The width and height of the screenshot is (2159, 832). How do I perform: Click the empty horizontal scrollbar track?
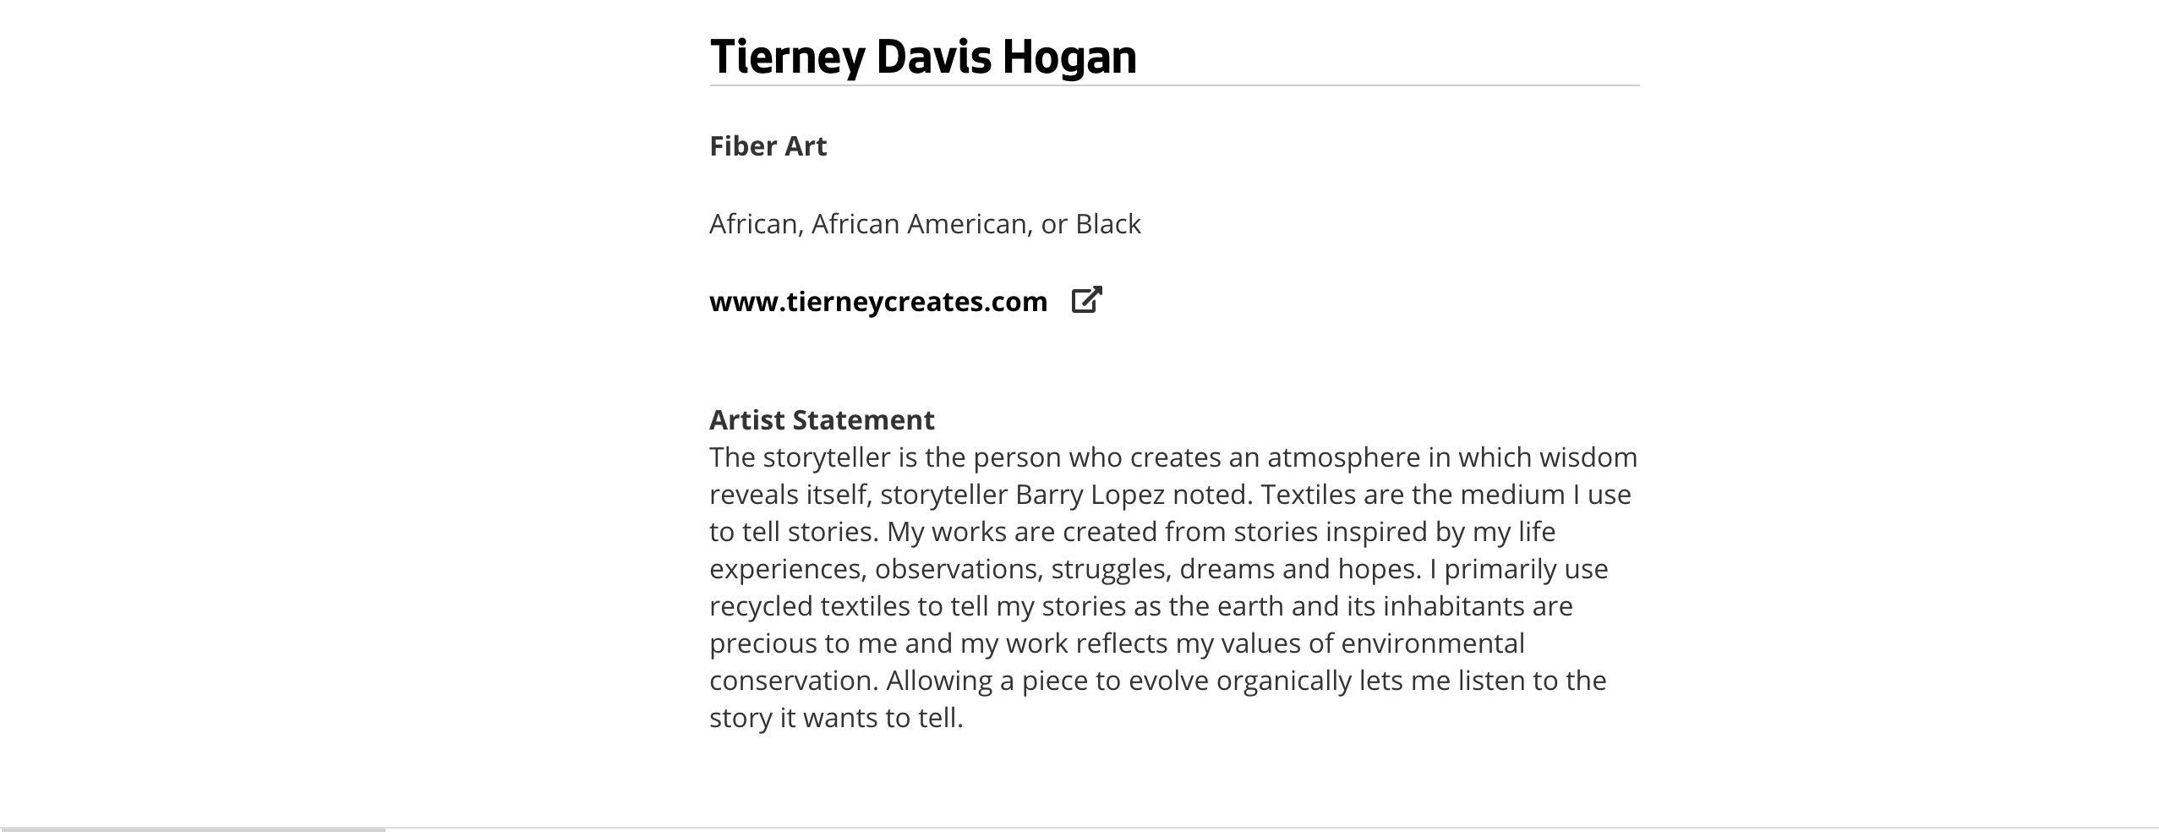click(x=1268, y=829)
